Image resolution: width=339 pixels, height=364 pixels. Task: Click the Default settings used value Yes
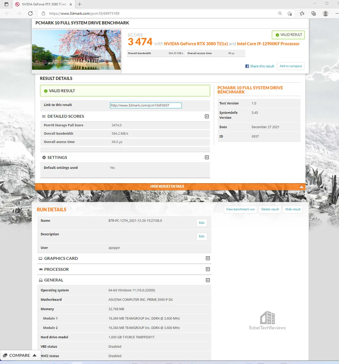pyautogui.click(x=112, y=168)
